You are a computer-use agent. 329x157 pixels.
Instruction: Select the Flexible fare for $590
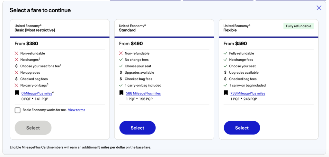click(x=242, y=128)
